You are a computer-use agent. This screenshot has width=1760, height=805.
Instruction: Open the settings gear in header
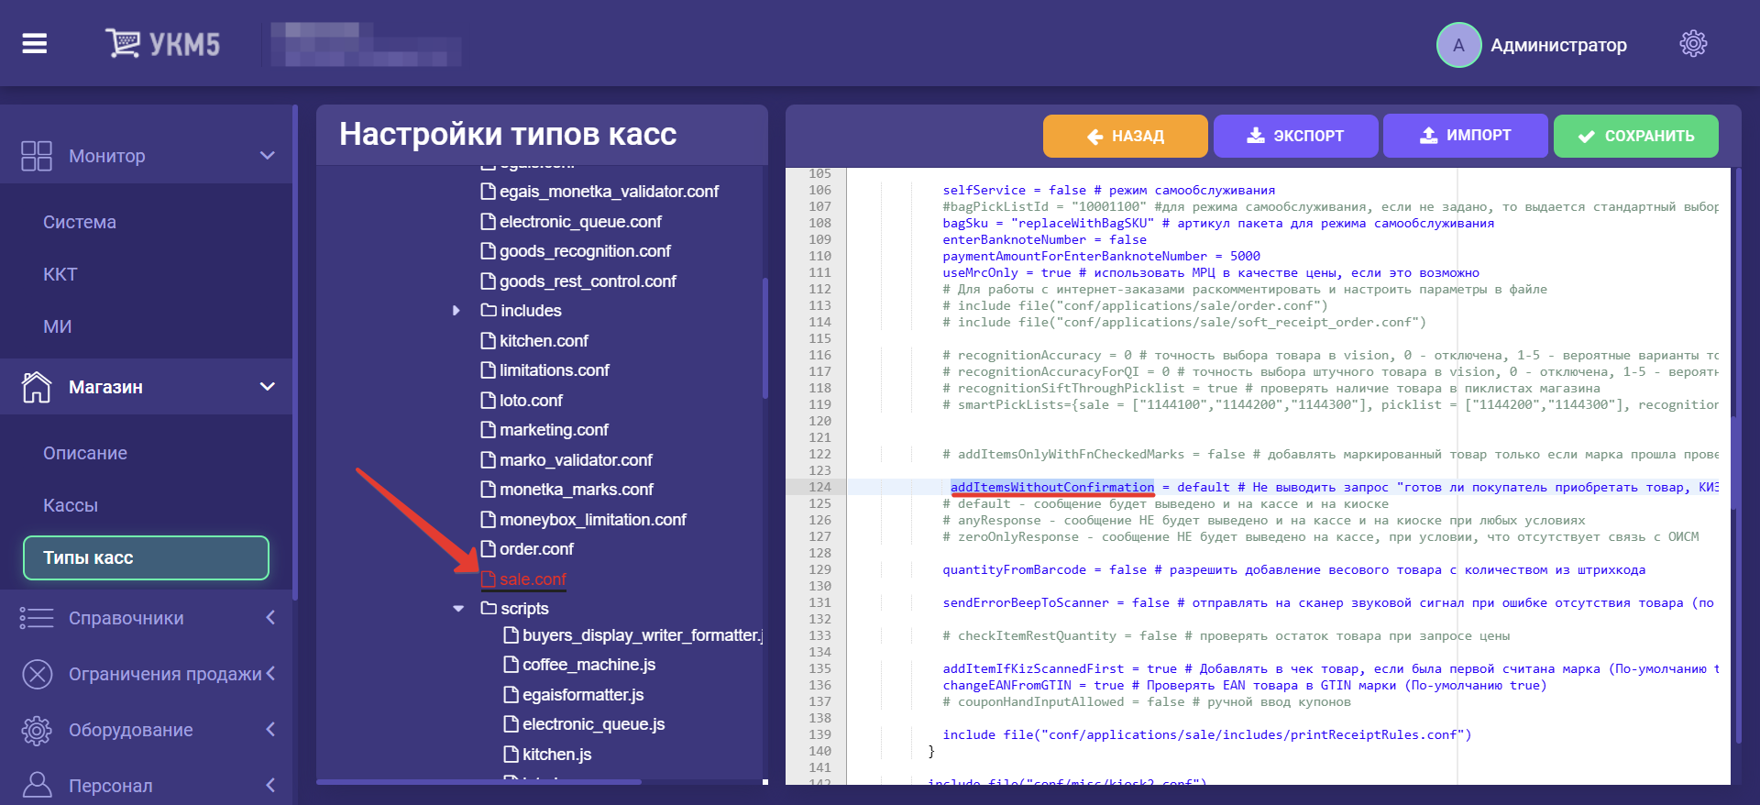point(1692,44)
